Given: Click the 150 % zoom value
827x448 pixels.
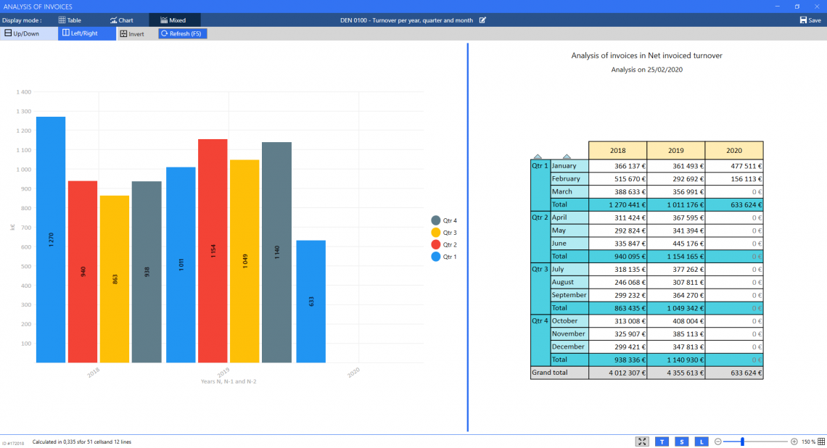Looking at the screenshot, I should point(808,441).
